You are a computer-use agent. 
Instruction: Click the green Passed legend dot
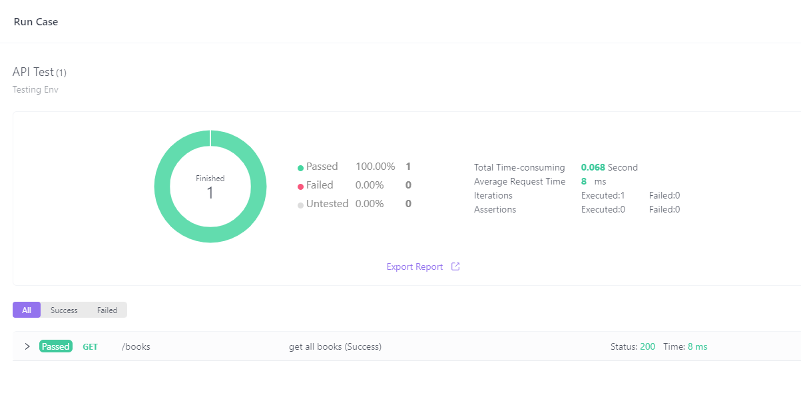[x=300, y=168]
